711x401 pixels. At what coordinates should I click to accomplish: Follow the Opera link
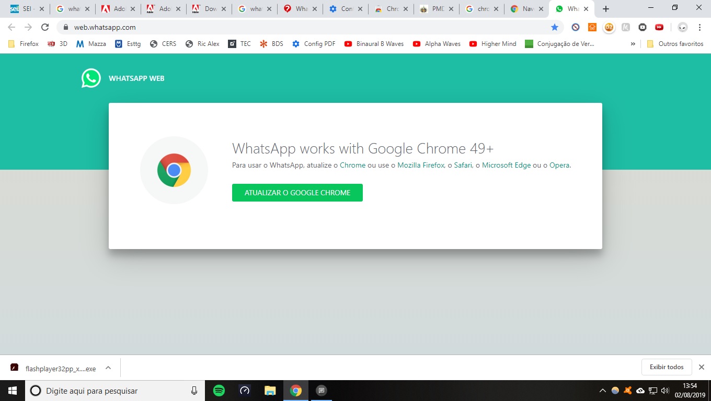559,165
